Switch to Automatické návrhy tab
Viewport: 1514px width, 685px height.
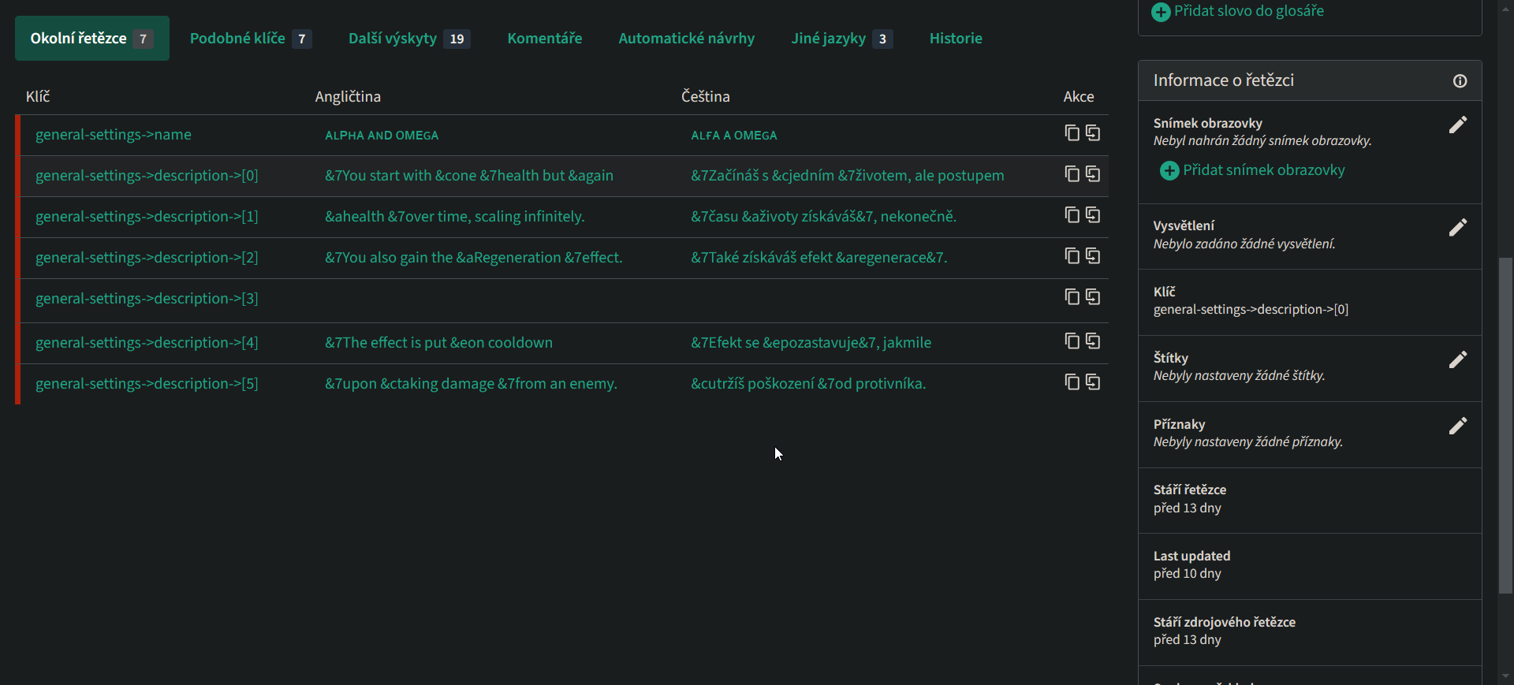(687, 38)
